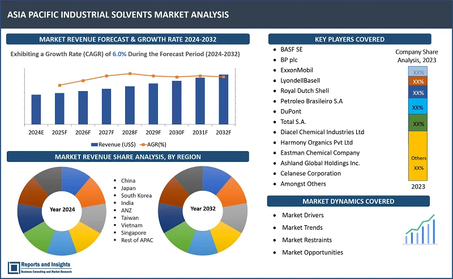Click Celanese Corporation entry
The image size is (453, 279).
pyautogui.click(x=310, y=173)
